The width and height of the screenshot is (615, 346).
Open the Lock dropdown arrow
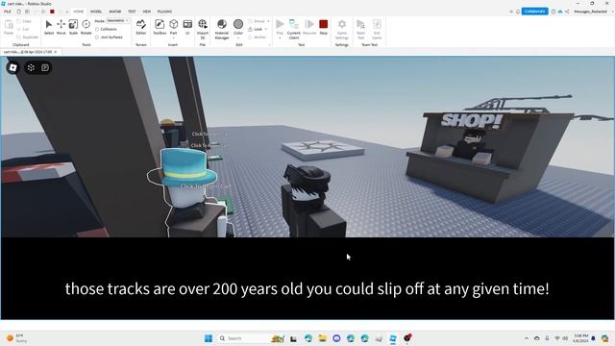coord(266,29)
